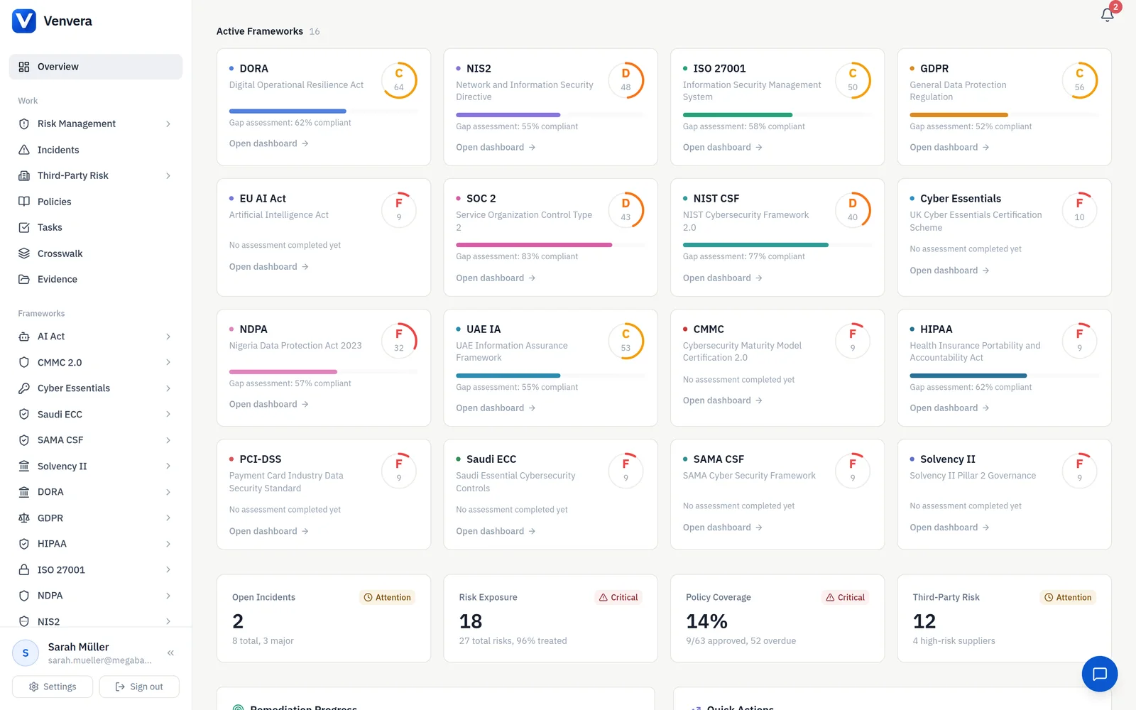Open the Risk Exposure summary card
1136x710 pixels.
550,618
